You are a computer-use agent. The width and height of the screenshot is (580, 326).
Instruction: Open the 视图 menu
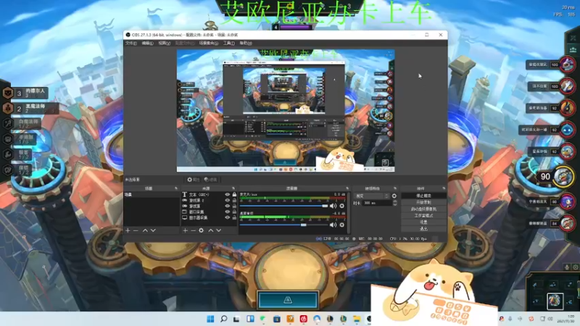point(165,43)
